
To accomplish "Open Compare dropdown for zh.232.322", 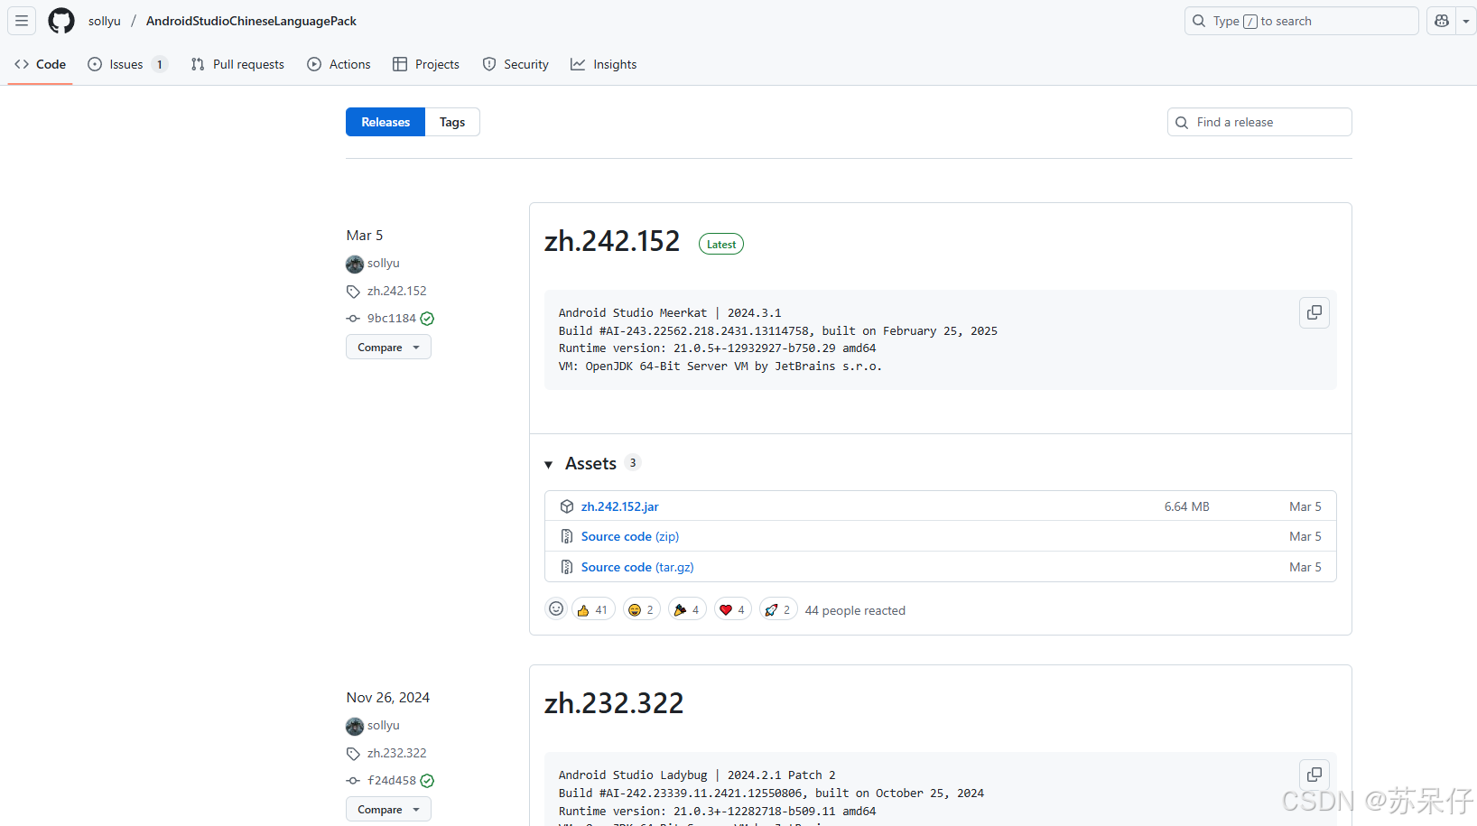I will (x=388, y=809).
